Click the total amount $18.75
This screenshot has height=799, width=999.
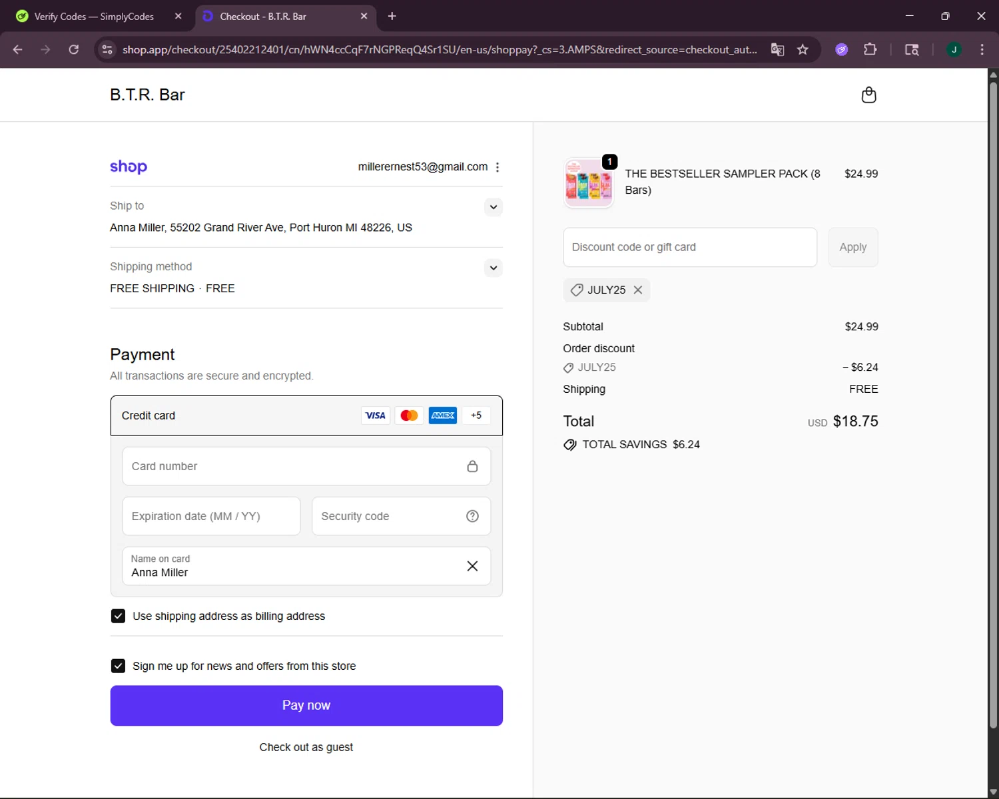[855, 421]
